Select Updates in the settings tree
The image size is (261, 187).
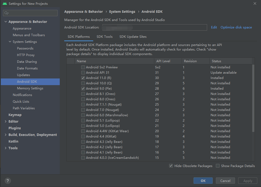click(x=23, y=75)
